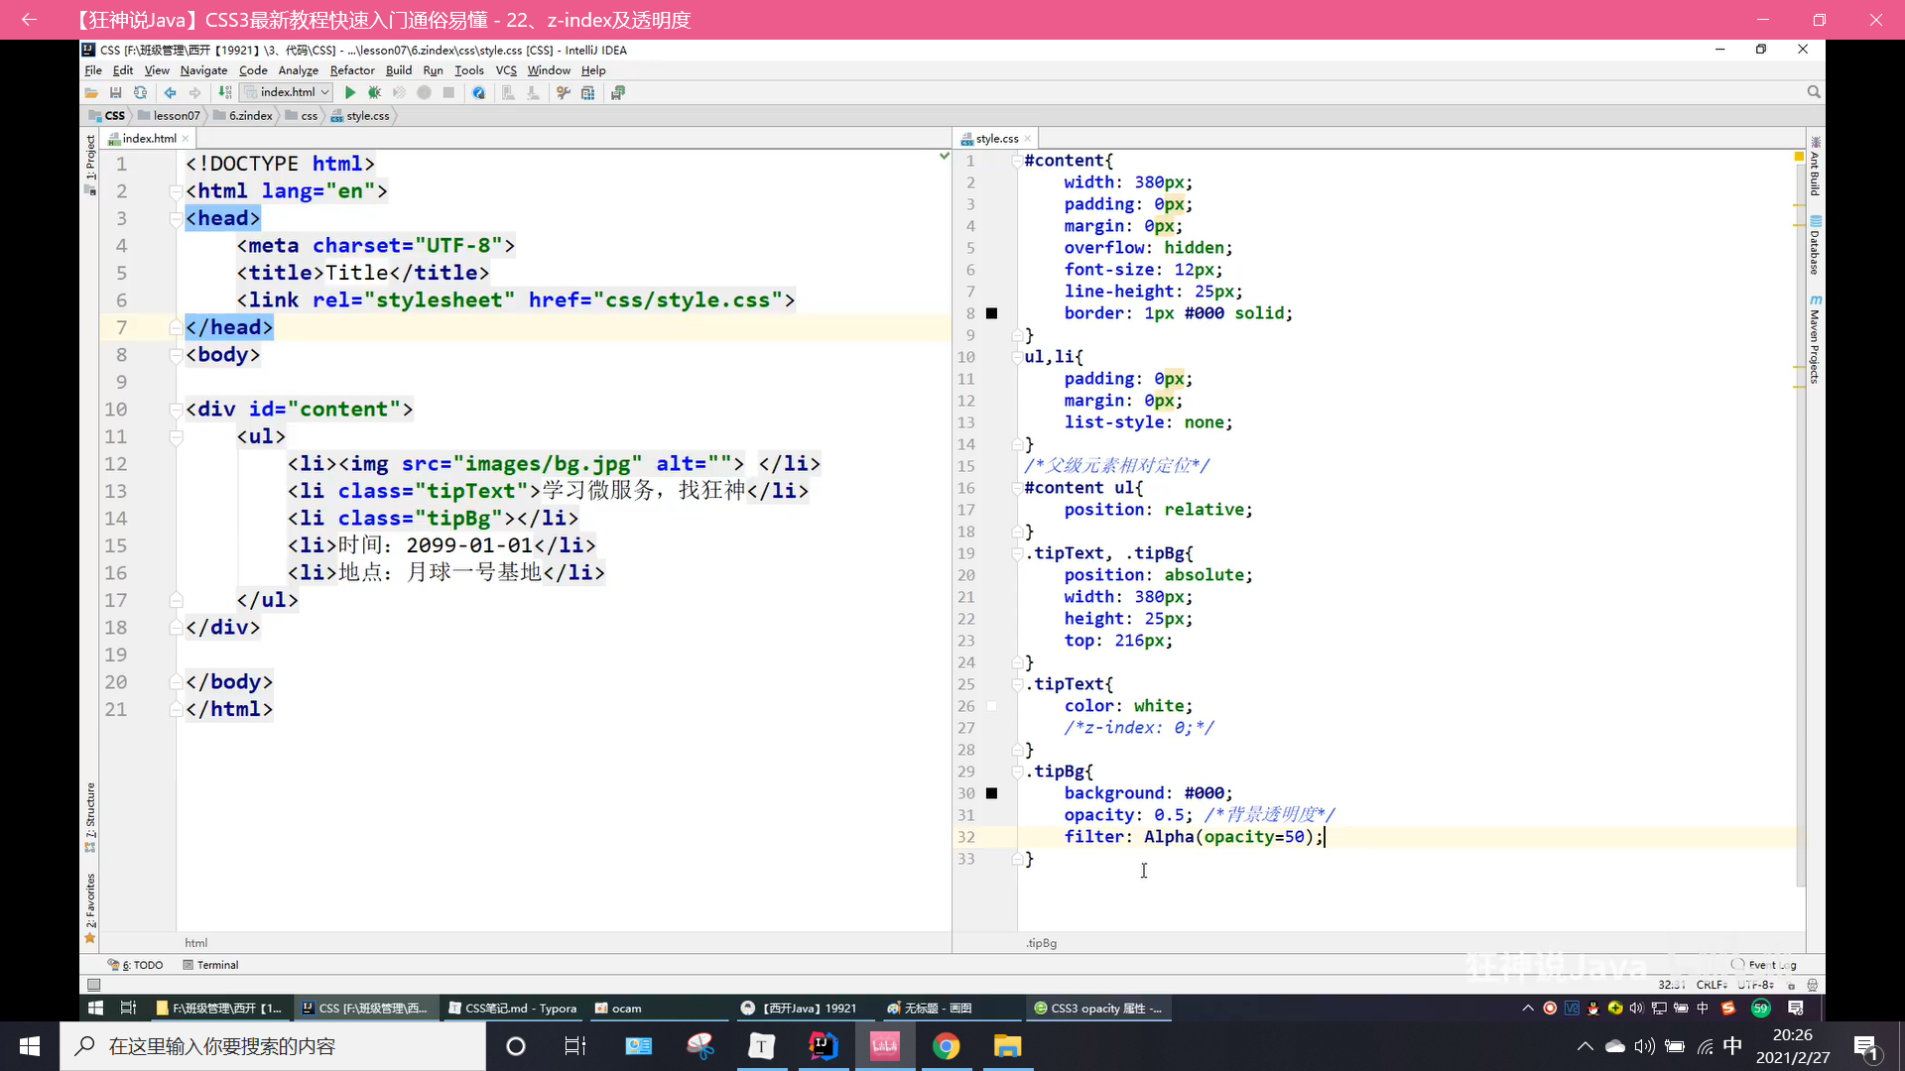
Task: Collapse the #content rule fold marker
Action: click(1016, 161)
